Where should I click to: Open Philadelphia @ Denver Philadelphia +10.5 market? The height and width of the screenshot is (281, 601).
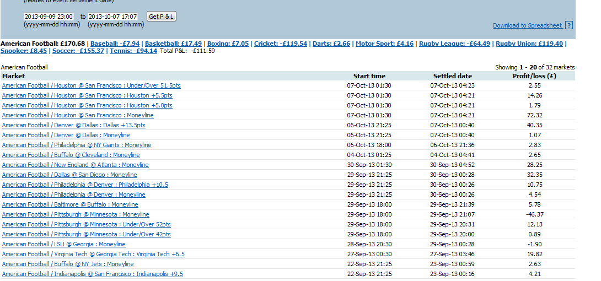tap(85, 185)
